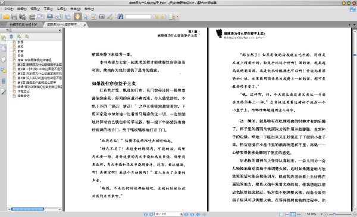Image resolution: width=357 pixels, height=217 pixels.
Task: Click the Email document icon
Action: 40,17
